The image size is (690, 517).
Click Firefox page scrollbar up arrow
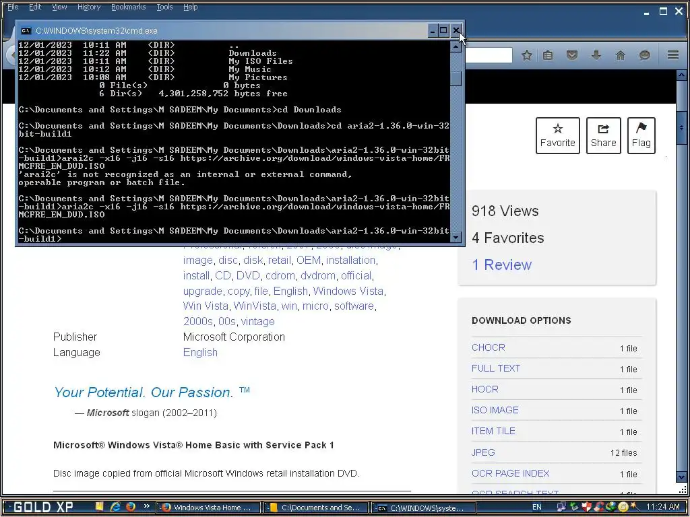[681, 75]
